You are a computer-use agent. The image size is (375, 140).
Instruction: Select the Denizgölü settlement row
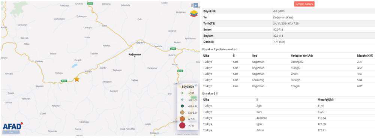pyautogui.click(x=289, y=62)
